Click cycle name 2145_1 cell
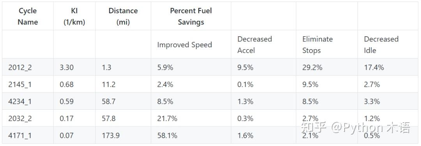The height and width of the screenshot is (146, 421). [x=28, y=84]
